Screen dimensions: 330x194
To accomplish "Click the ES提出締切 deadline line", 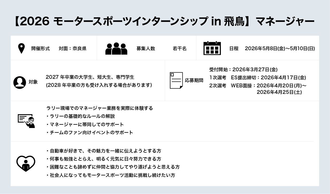I will pyautogui.click(x=257, y=78).
